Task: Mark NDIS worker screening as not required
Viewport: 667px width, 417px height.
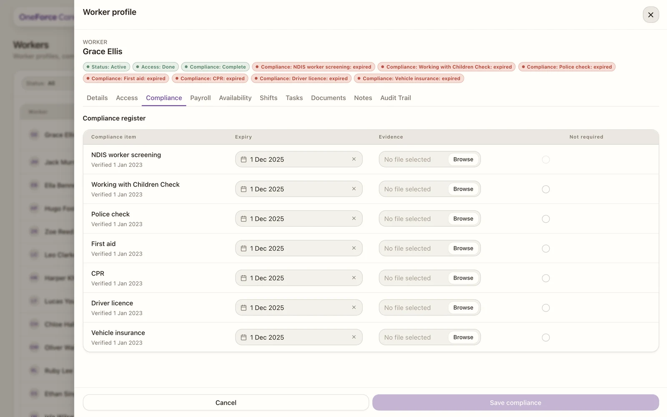Action: [546, 159]
